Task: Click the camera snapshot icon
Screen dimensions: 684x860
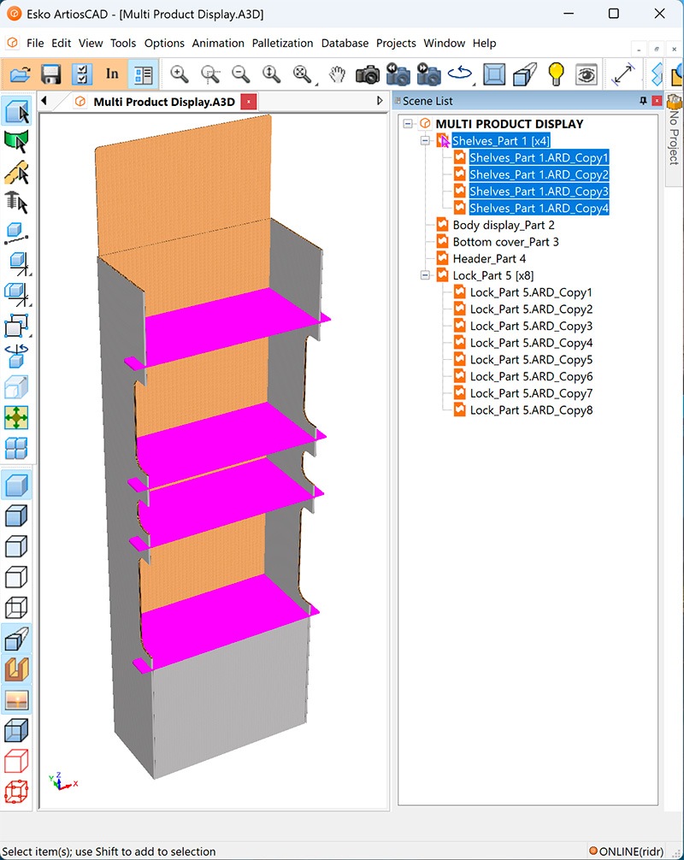Action: pos(368,74)
